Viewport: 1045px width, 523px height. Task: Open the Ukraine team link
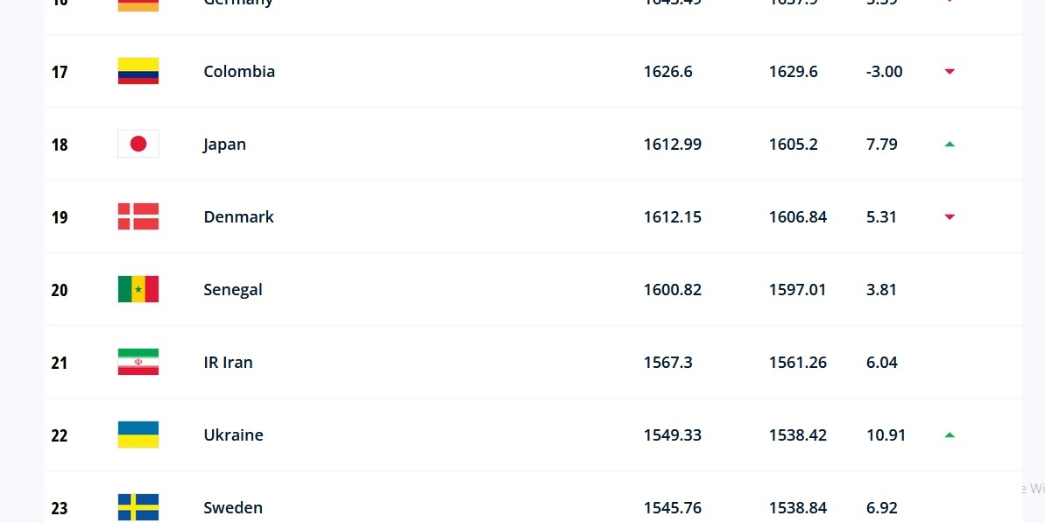pyautogui.click(x=233, y=435)
